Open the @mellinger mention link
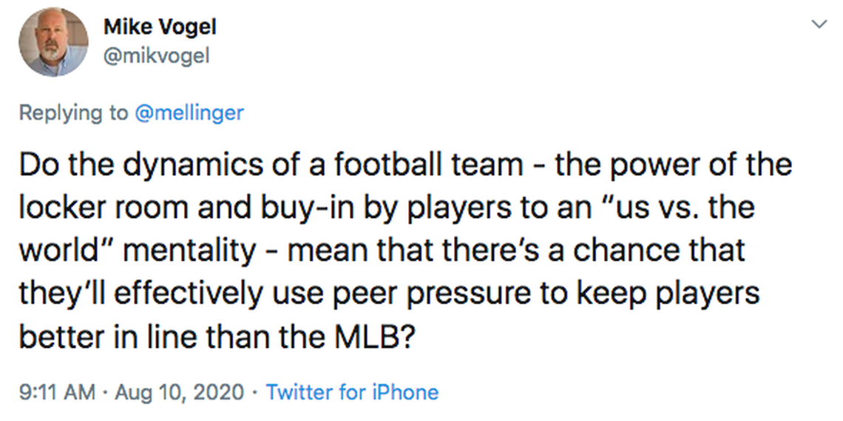Image resolution: width=843 pixels, height=421 pixels. click(x=189, y=113)
